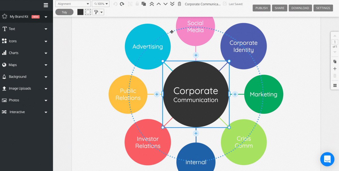Open the dark fill color swatch

(81, 12)
